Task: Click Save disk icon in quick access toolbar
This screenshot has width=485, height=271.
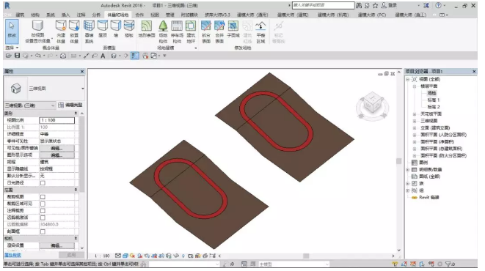Action: pos(18,56)
